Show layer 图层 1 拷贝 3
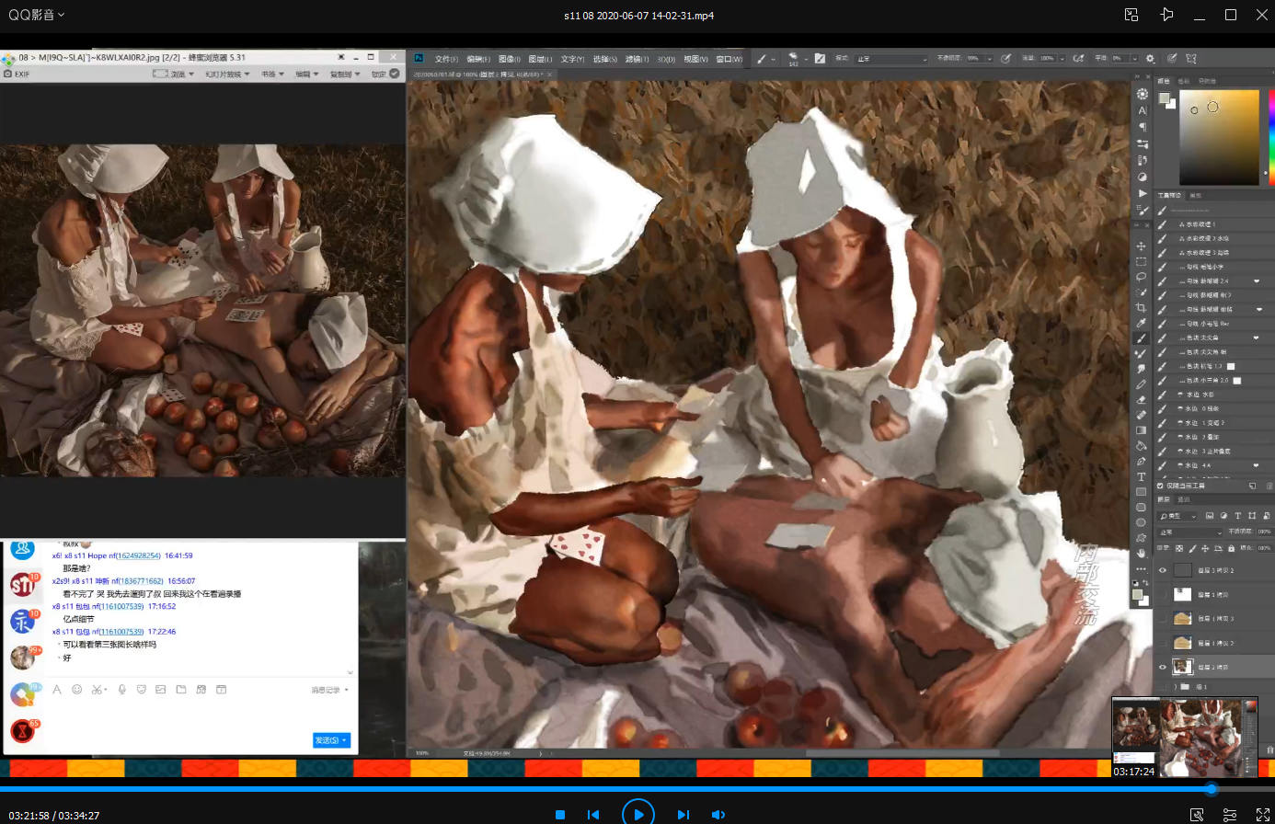The height and width of the screenshot is (824, 1275). (1162, 618)
